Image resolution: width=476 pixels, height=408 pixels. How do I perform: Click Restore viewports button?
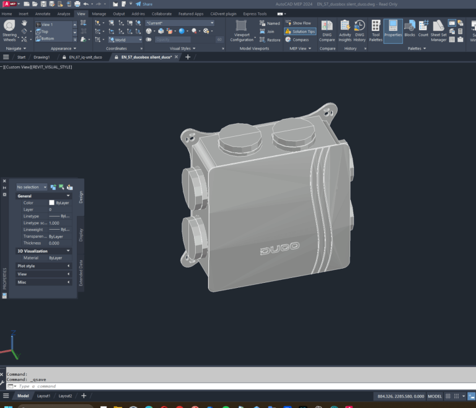(270, 40)
